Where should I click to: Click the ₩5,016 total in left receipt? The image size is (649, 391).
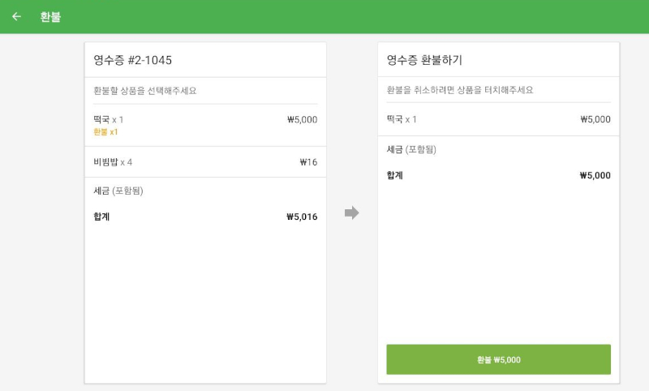302,217
